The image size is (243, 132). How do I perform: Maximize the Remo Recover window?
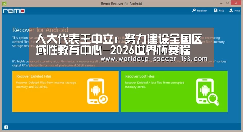pyautogui.click(x=228, y=3)
